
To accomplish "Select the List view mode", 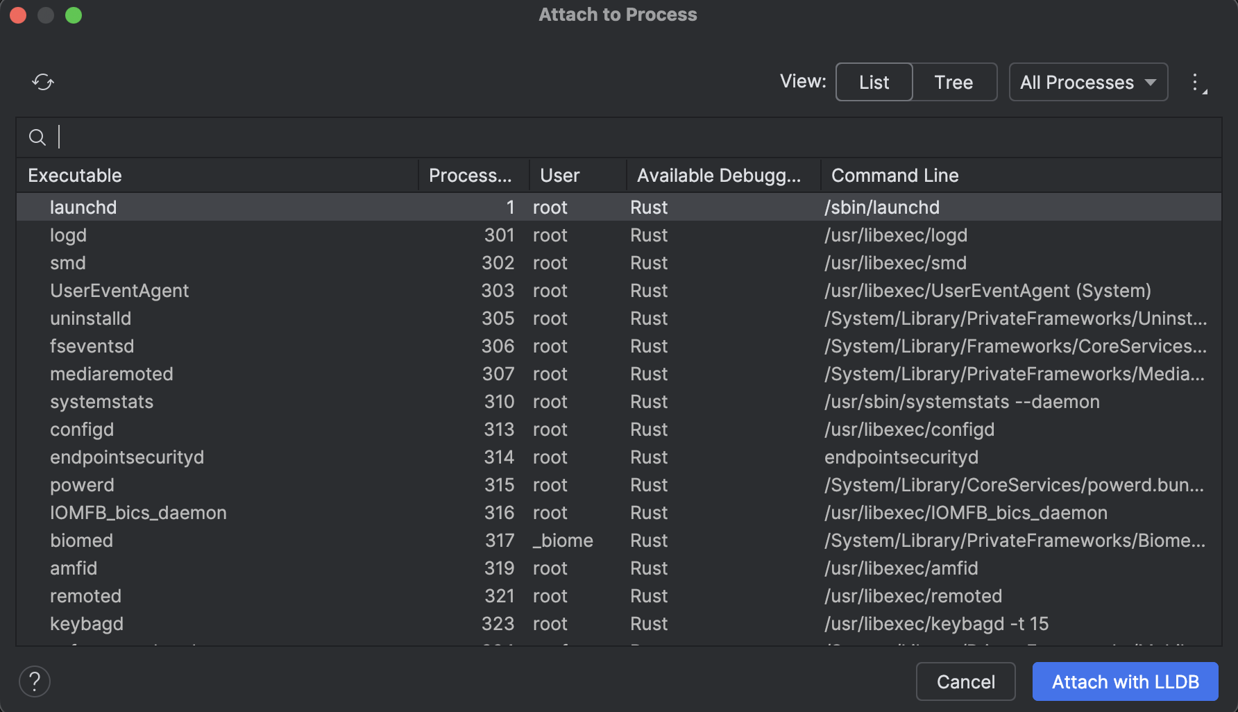I will pos(874,82).
